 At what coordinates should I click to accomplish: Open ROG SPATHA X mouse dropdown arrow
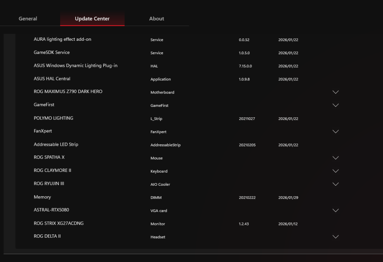pos(335,158)
